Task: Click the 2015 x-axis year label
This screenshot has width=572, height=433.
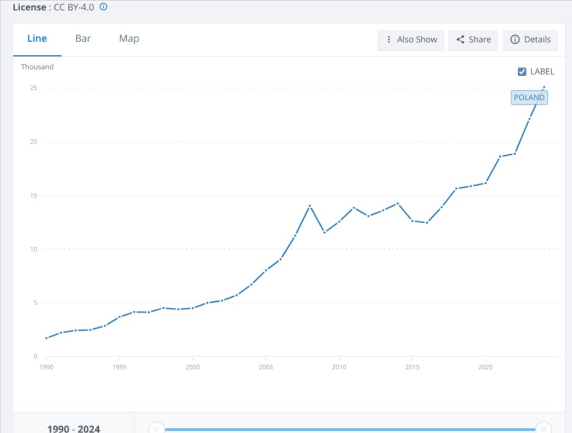Action: click(x=412, y=367)
